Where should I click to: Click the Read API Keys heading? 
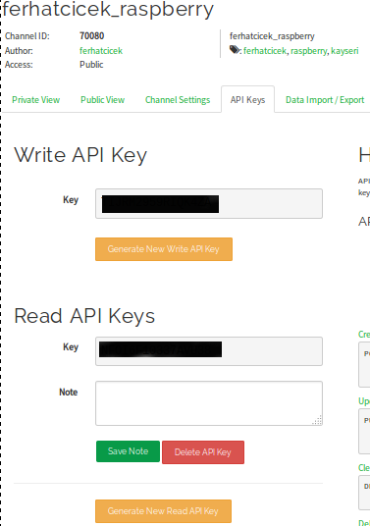coord(84,316)
